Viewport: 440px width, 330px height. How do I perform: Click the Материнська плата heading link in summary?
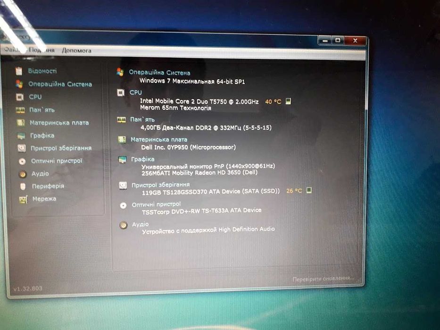point(159,140)
